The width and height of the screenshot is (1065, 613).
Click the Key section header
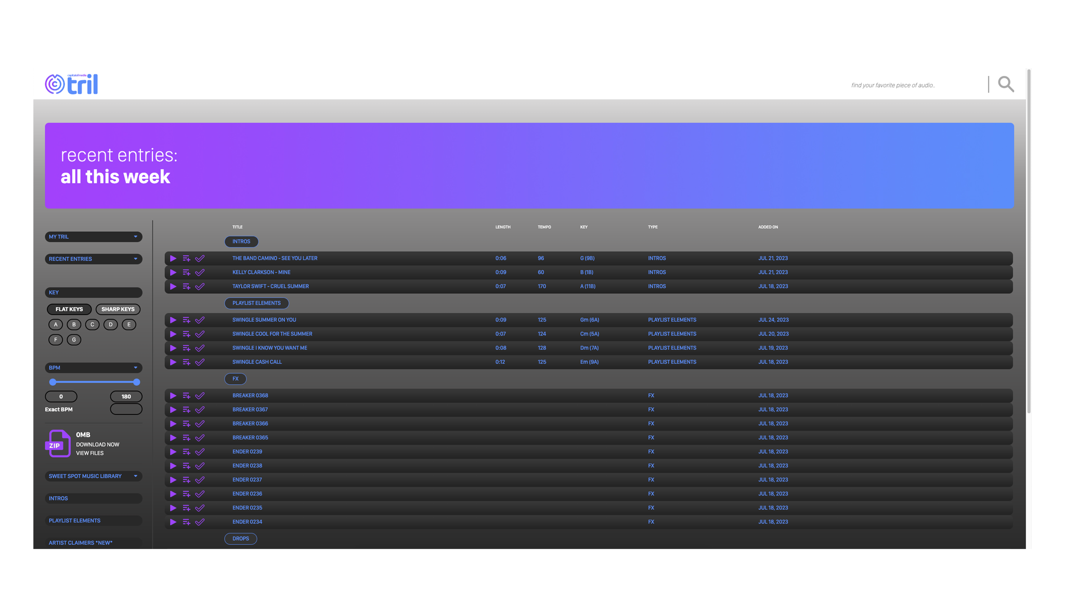tap(94, 293)
